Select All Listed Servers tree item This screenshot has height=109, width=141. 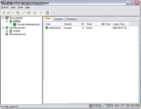click(17, 34)
